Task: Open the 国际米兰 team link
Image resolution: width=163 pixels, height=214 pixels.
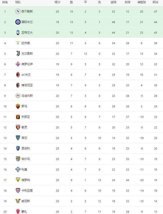Action: tap(27, 22)
